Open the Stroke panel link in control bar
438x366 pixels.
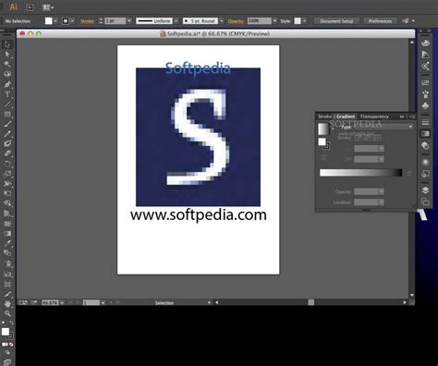[87, 21]
